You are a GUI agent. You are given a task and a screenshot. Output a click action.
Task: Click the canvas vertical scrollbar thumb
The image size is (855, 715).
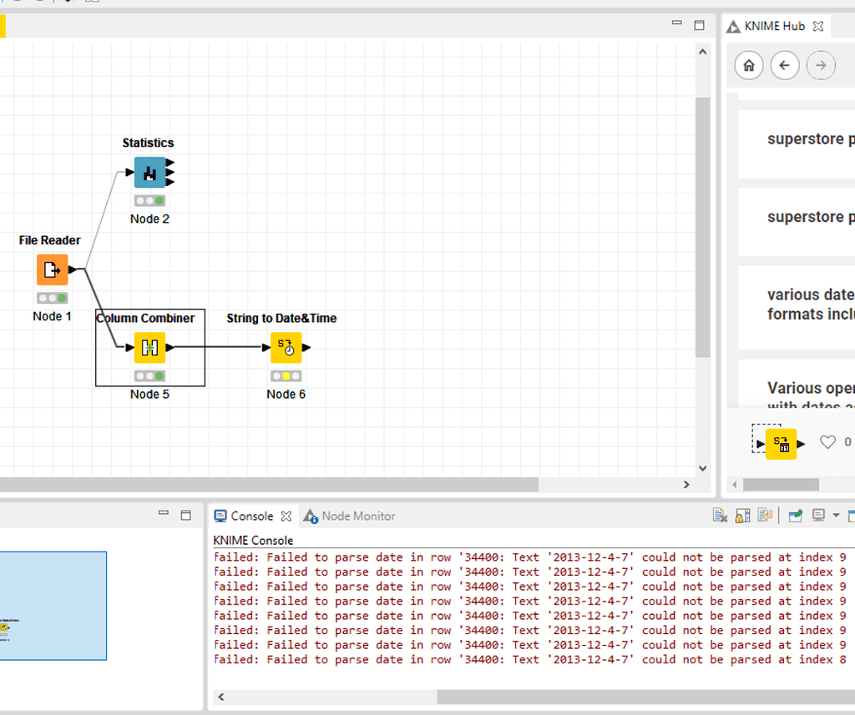coord(702,227)
